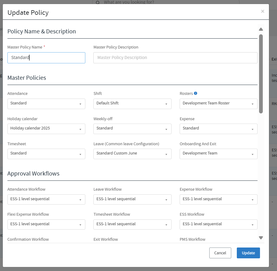
Task: Click the dialog vertical scrollbar thumb
Action: pyautogui.click(x=261, y=74)
